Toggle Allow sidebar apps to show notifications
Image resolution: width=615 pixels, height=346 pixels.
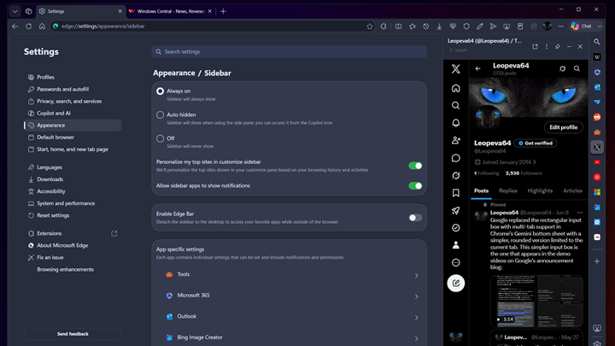point(415,185)
